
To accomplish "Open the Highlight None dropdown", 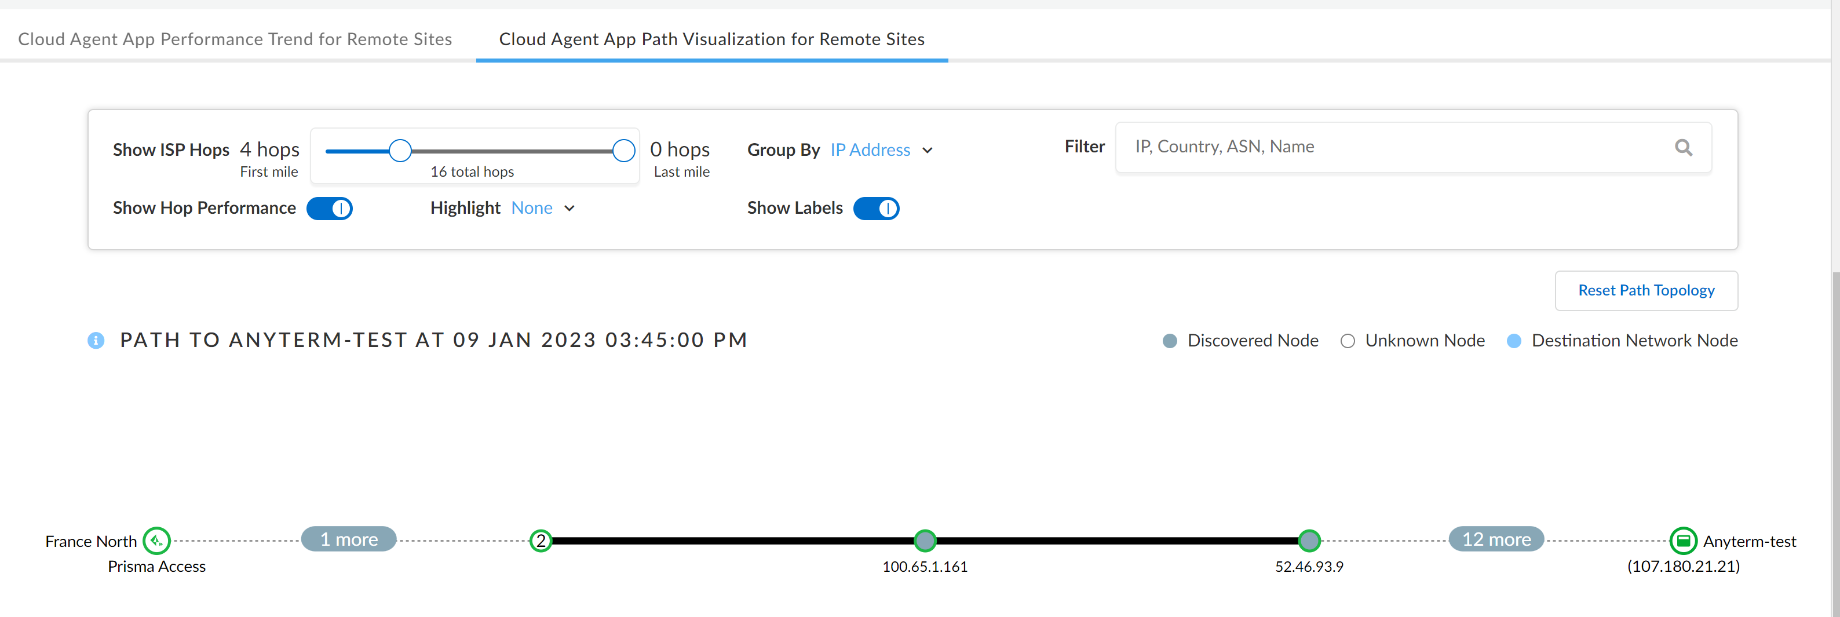I will 542,208.
